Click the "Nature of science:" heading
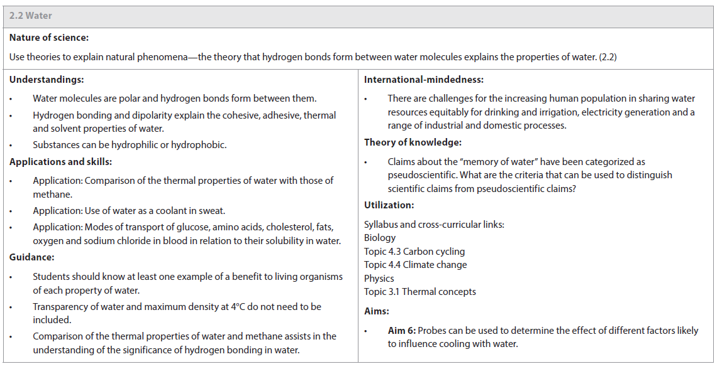This screenshot has height=369, width=722. click(49, 38)
